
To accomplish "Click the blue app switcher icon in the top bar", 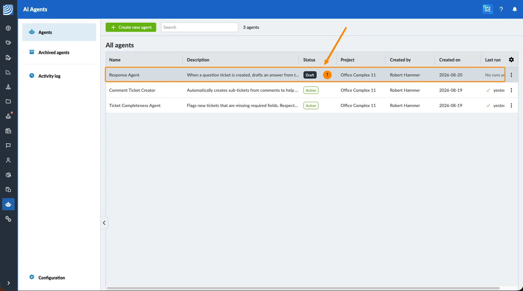I will (488, 9).
